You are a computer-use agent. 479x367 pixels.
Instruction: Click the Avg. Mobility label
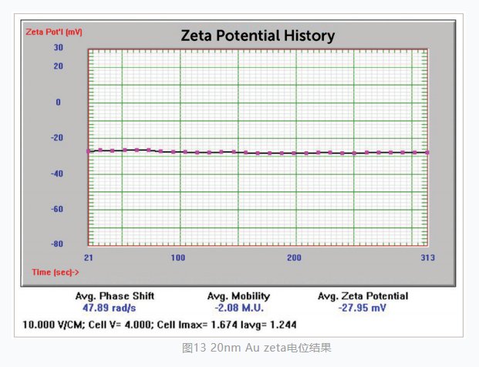tap(240, 296)
